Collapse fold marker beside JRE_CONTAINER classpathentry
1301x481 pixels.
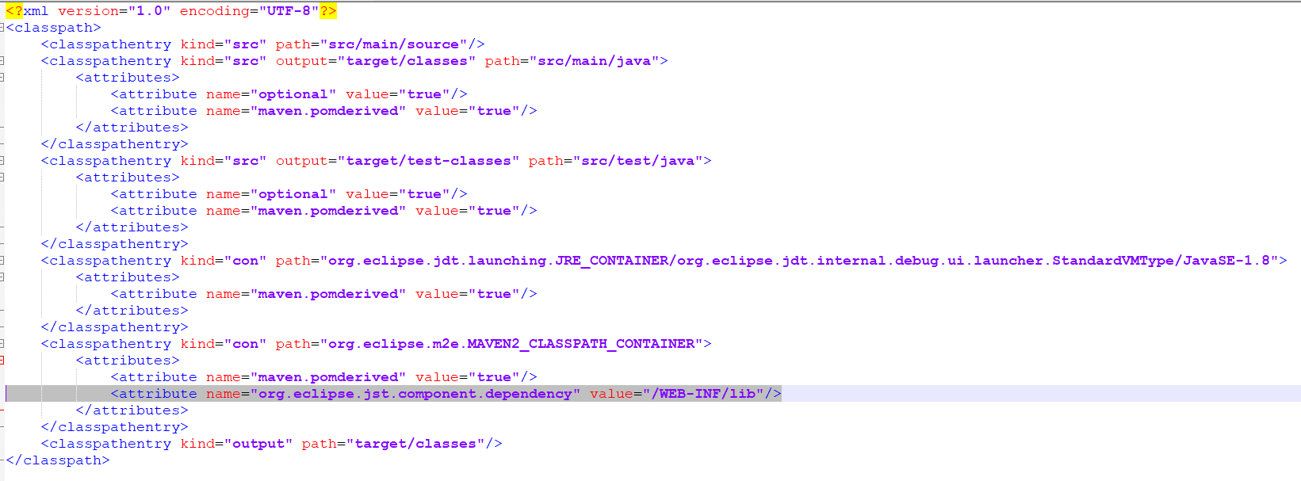click(x=2, y=261)
